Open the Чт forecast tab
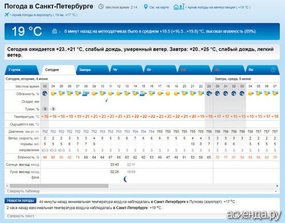285x223 pixels. pyautogui.click(x=127, y=70)
